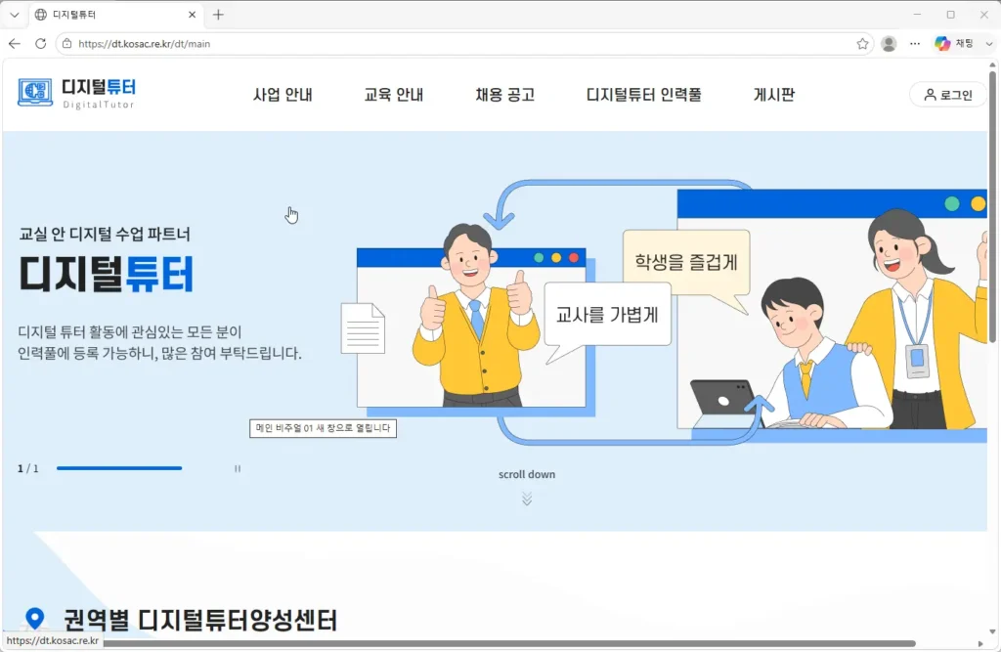Pause the banner slideshow
The image size is (1001, 652).
tap(238, 469)
